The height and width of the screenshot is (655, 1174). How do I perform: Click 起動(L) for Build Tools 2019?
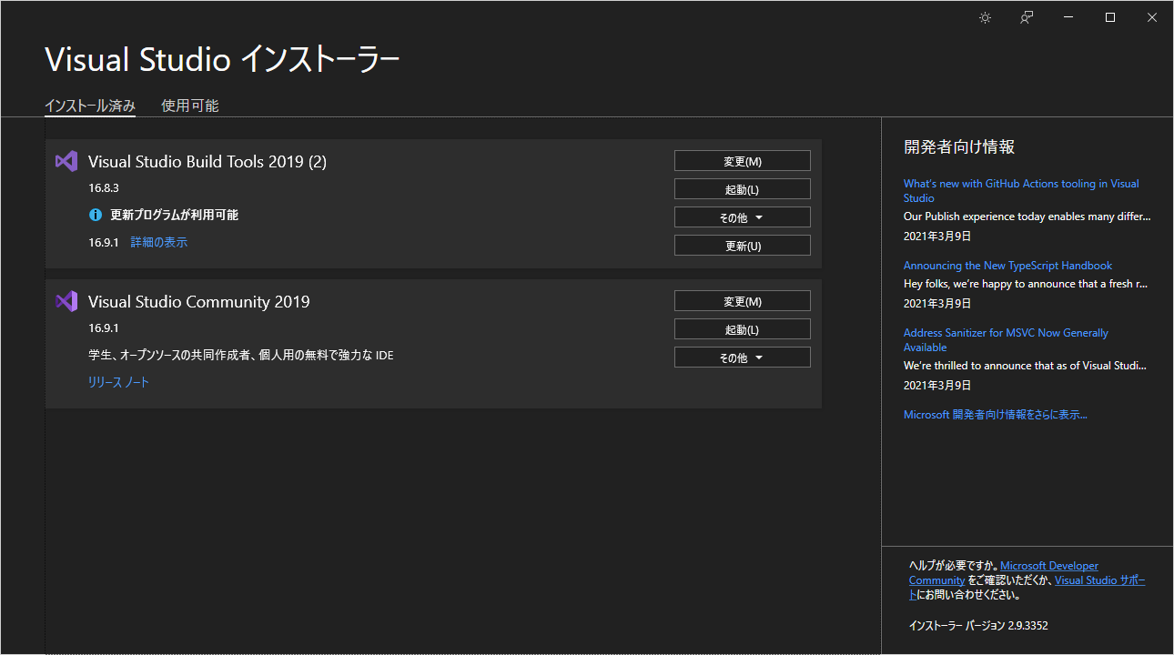tap(743, 189)
